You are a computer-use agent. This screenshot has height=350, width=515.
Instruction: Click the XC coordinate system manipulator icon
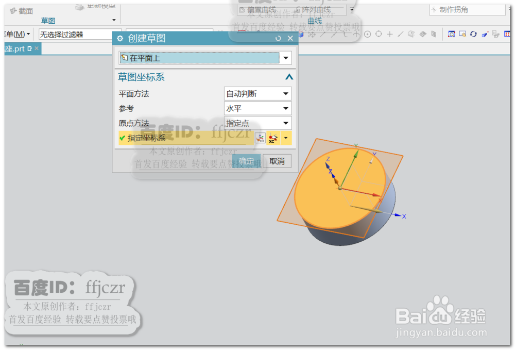pos(273,138)
